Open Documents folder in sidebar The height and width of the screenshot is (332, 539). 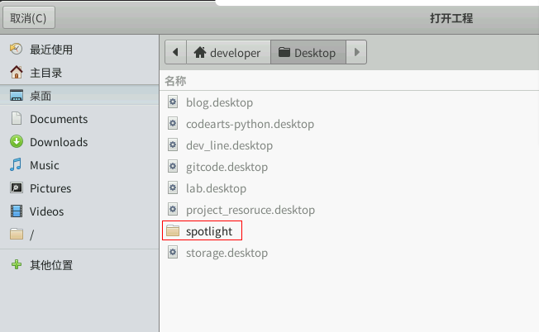click(x=58, y=119)
